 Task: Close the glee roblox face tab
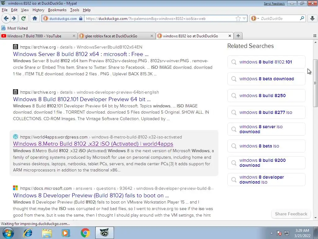coord(152,36)
